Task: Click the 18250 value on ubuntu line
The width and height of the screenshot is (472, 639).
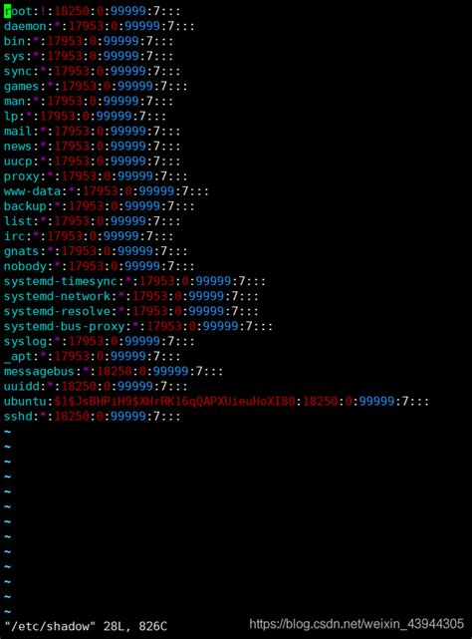Action: coord(321,402)
